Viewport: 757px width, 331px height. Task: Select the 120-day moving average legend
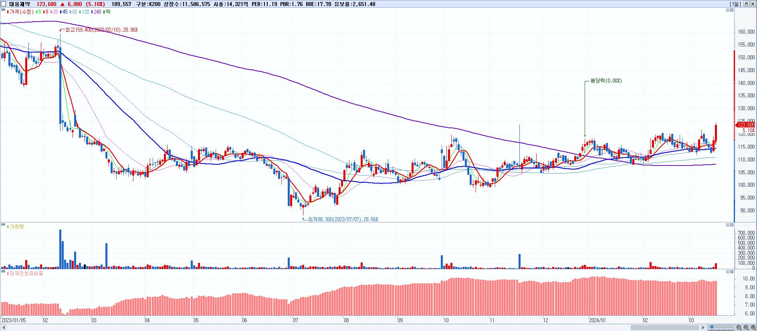[x=85, y=12]
